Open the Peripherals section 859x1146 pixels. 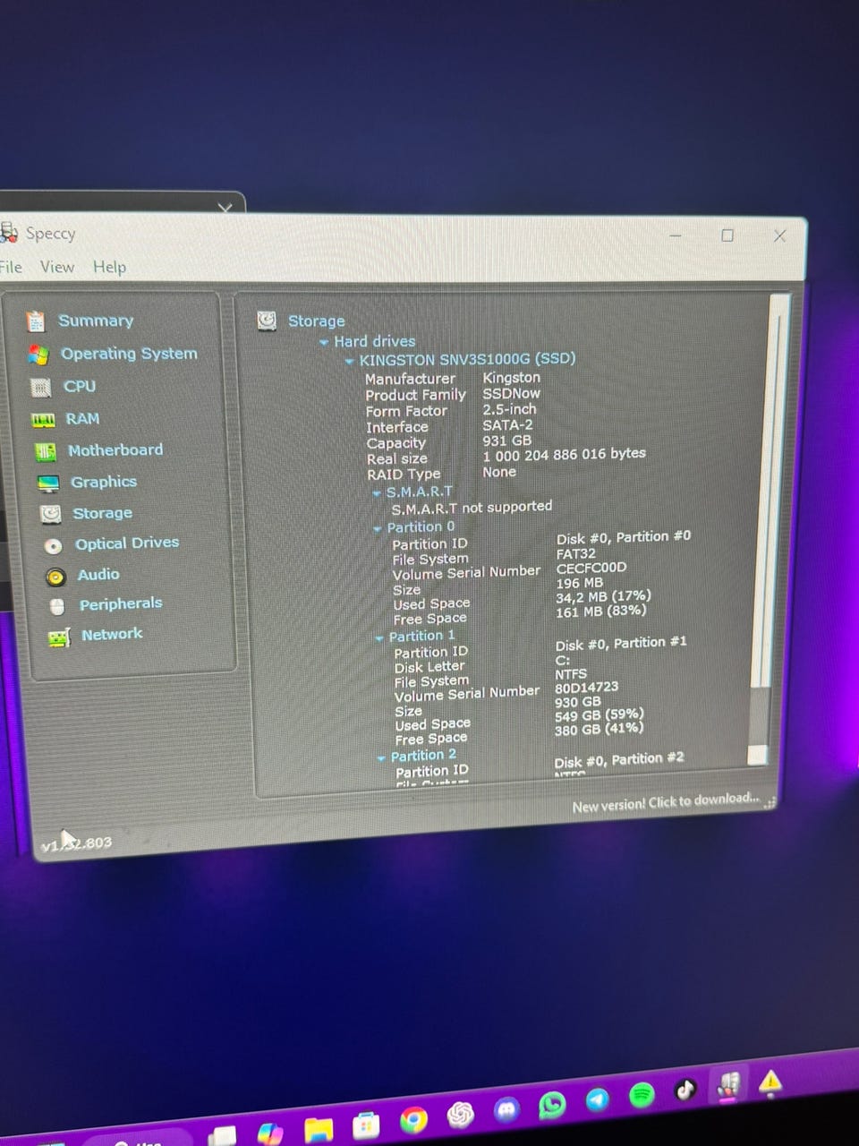[x=121, y=604]
